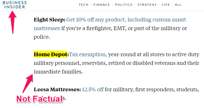Click the bold Eight Sleep heading

[49, 20]
